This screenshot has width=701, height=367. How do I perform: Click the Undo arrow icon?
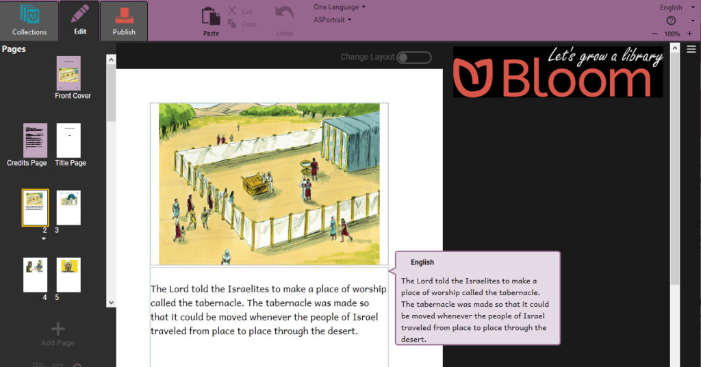(x=284, y=15)
